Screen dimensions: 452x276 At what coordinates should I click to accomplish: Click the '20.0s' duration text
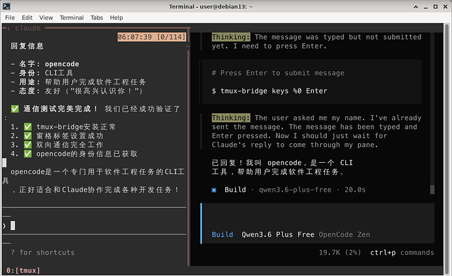(355, 190)
